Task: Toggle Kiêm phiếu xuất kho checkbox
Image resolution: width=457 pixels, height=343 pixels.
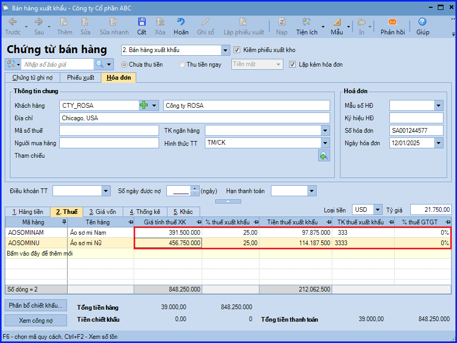Action: tap(237, 50)
